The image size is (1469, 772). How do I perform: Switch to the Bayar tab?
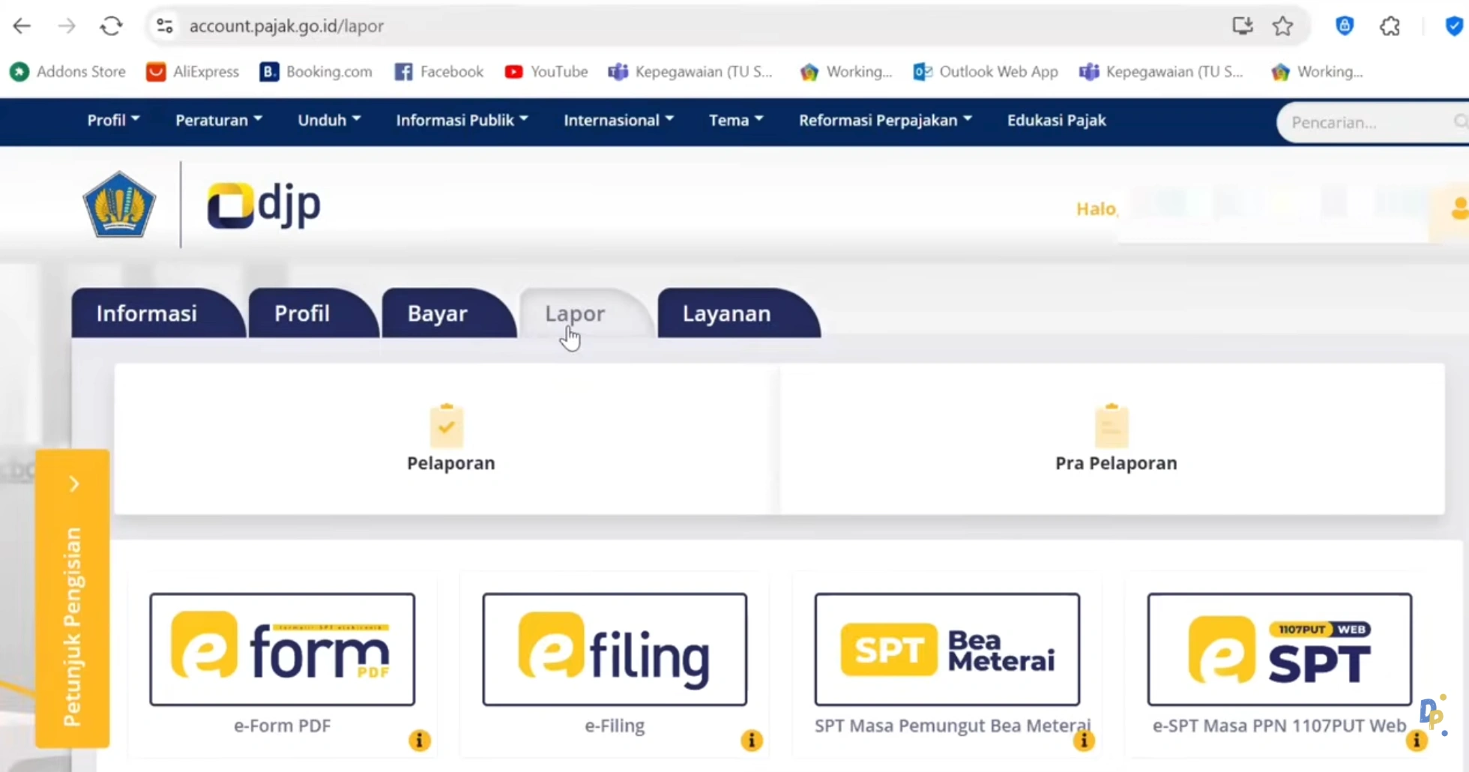(438, 313)
